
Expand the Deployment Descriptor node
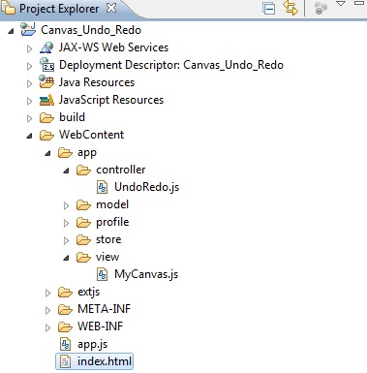click(x=29, y=66)
